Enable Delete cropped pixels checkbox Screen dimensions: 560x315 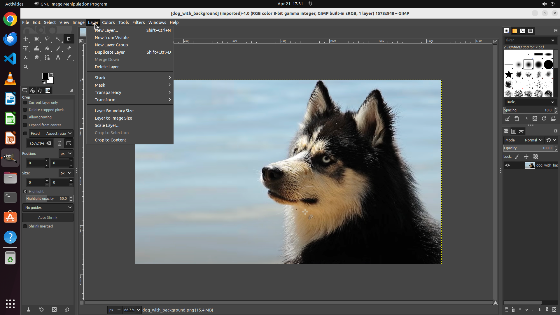[x=25, y=110]
